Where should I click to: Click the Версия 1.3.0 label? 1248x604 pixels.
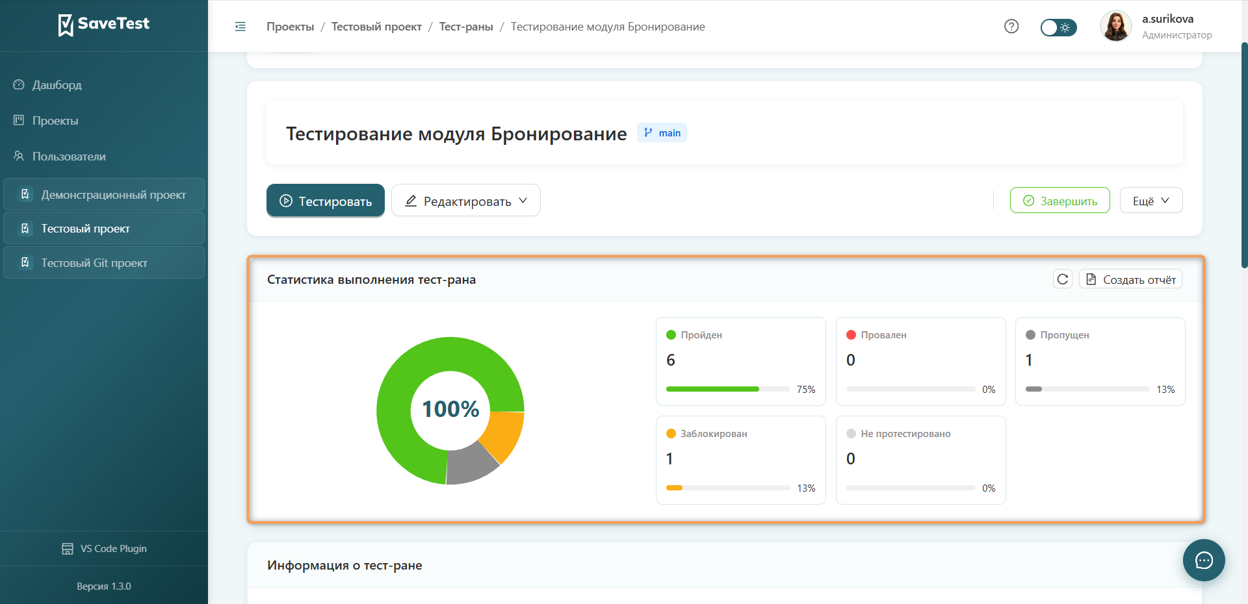104,586
